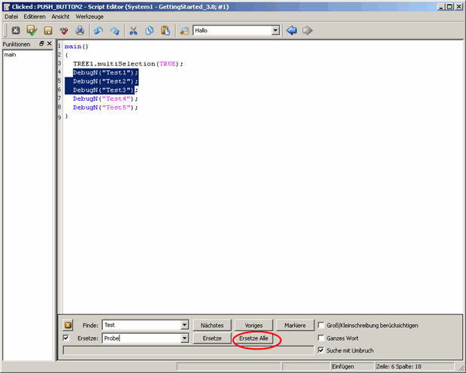
Task: Click the TREE1.multiSelection(TRUE); code line
Action: click(x=128, y=64)
